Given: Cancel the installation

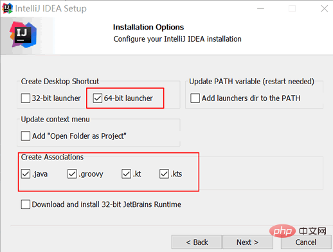Looking at the screenshot, I should (x=306, y=242).
